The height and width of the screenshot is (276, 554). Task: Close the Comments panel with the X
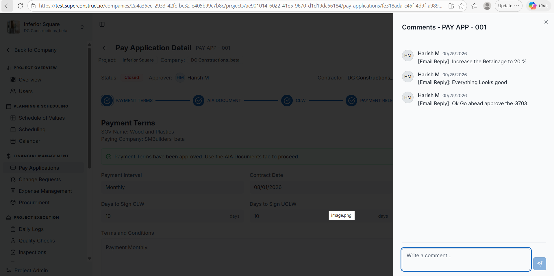546,22
